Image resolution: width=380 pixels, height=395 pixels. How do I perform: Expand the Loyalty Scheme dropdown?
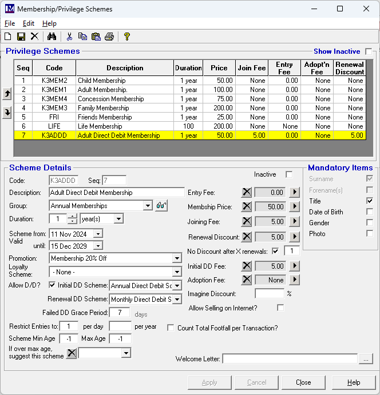pos(177,272)
